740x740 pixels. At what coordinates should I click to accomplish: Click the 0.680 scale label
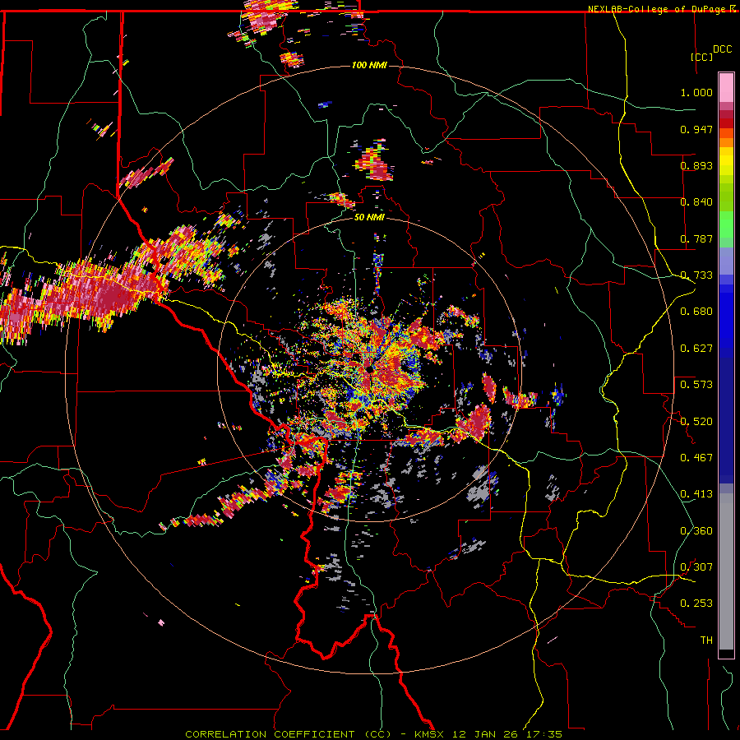coord(696,312)
